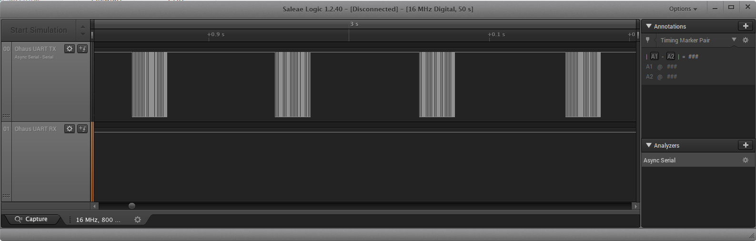756x241 pixels.
Task: Switch to the Capture tab
Action: pyautogui.click(x=32, y=219)
